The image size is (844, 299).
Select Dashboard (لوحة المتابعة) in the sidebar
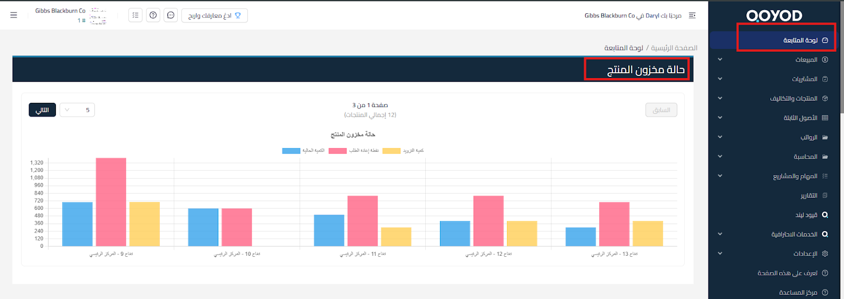800,41
